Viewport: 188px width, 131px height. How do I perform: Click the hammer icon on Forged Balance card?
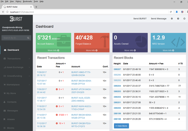click(105, 41)
